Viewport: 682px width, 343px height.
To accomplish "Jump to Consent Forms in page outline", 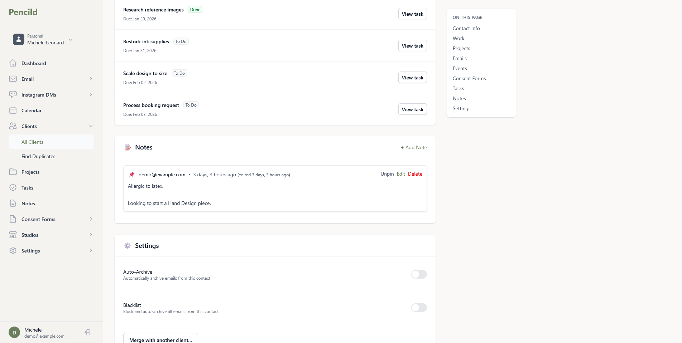I will click(x=469, y=78).
